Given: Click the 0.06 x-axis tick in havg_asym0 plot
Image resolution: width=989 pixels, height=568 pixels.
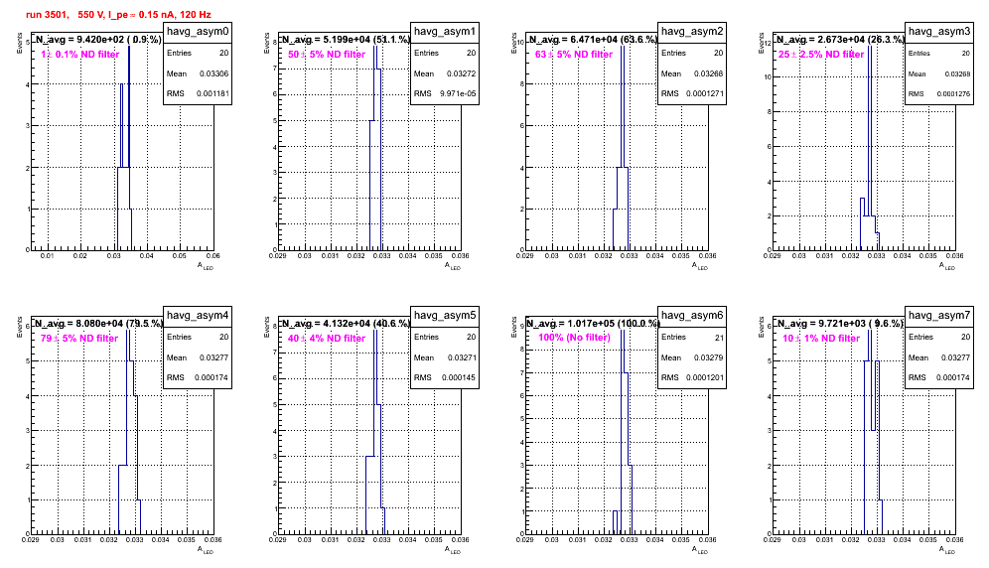Looking at the screenshot, I should [213, 256].
